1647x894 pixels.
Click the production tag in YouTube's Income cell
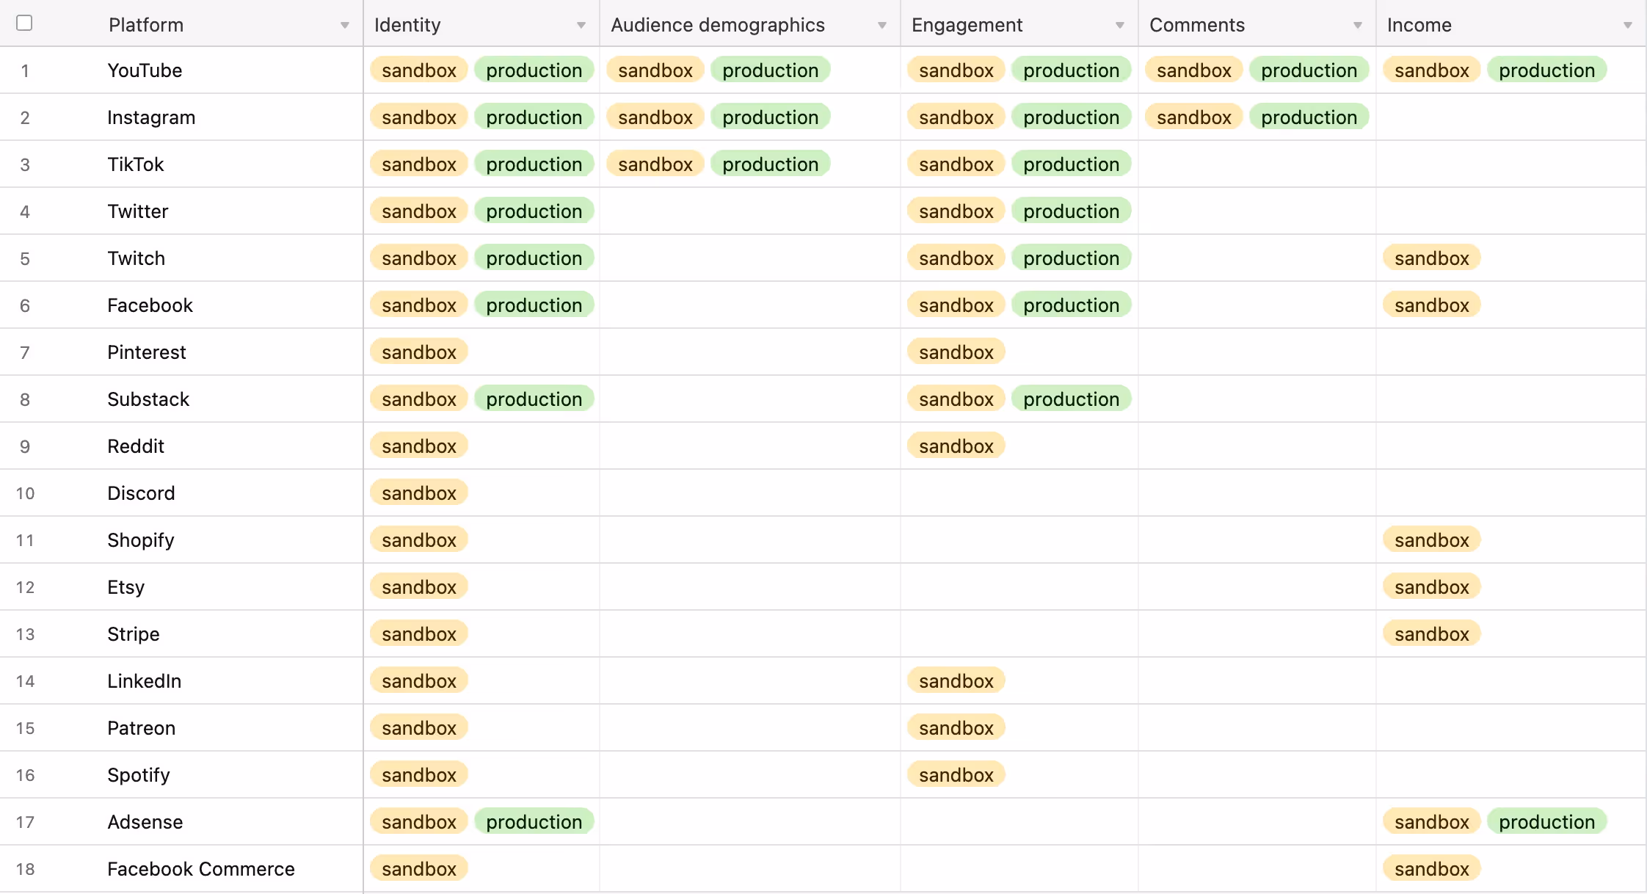point(1547,70)
